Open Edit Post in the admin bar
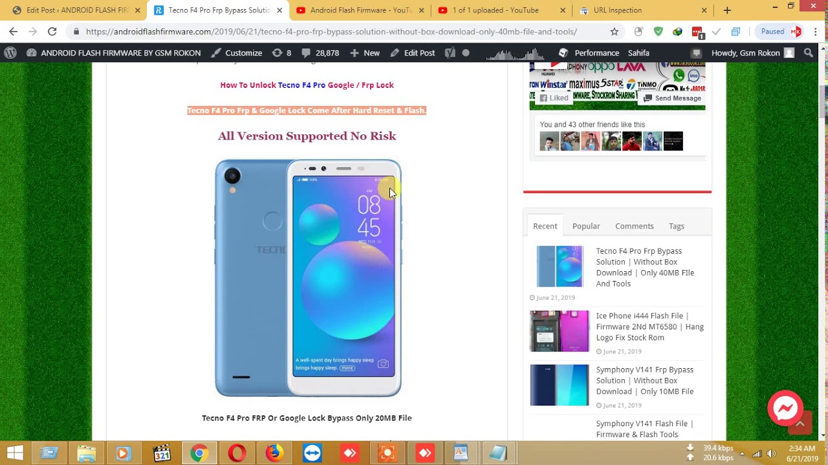The width and height of the screenshot is (828, 465). [413, 53]
